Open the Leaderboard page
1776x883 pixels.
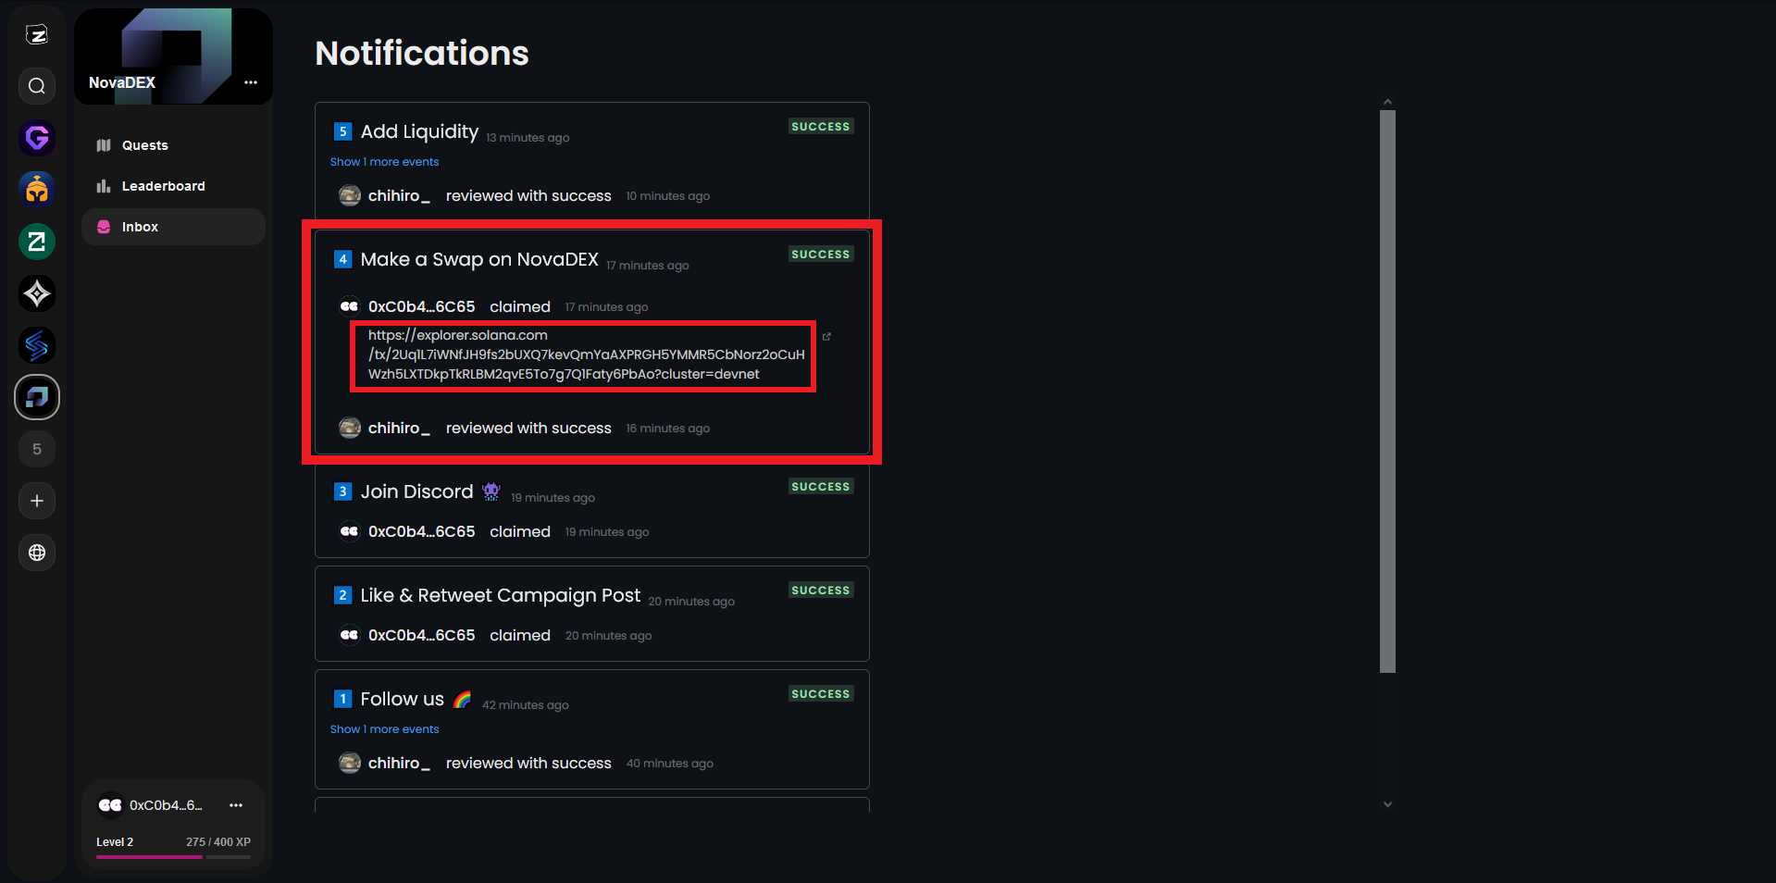pyautogui.click(x=163, y=186)
